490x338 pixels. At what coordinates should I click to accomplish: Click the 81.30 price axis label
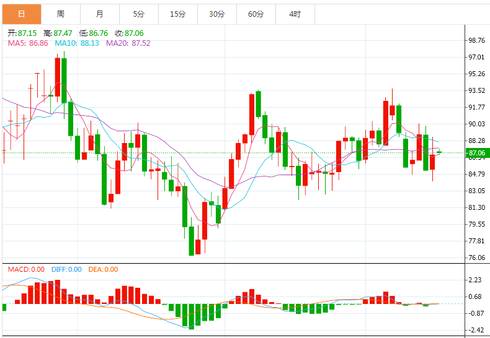476,207
